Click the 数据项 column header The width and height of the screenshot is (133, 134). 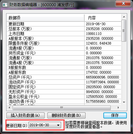[46, 18]
